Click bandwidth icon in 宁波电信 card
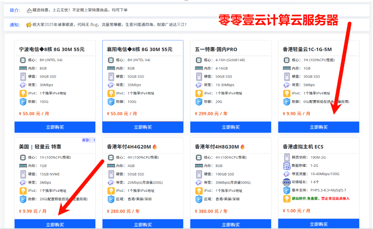Screen dimensions: 373x229 pyautogui.click(x=23, y=85)
